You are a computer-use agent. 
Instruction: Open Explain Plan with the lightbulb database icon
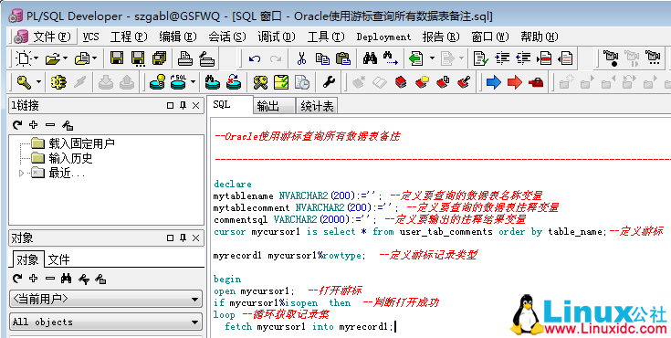(x=157, y=82)
